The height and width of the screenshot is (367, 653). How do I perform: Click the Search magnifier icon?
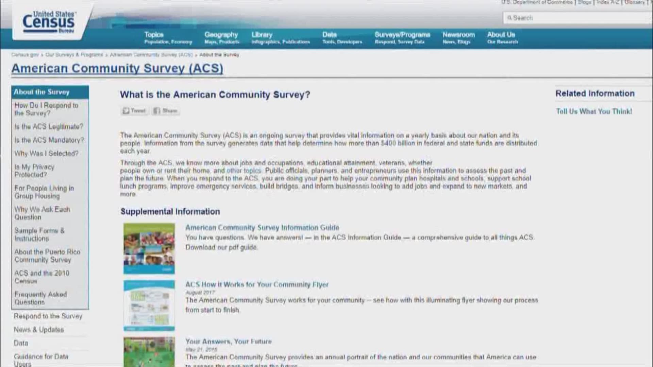(510, 18)
